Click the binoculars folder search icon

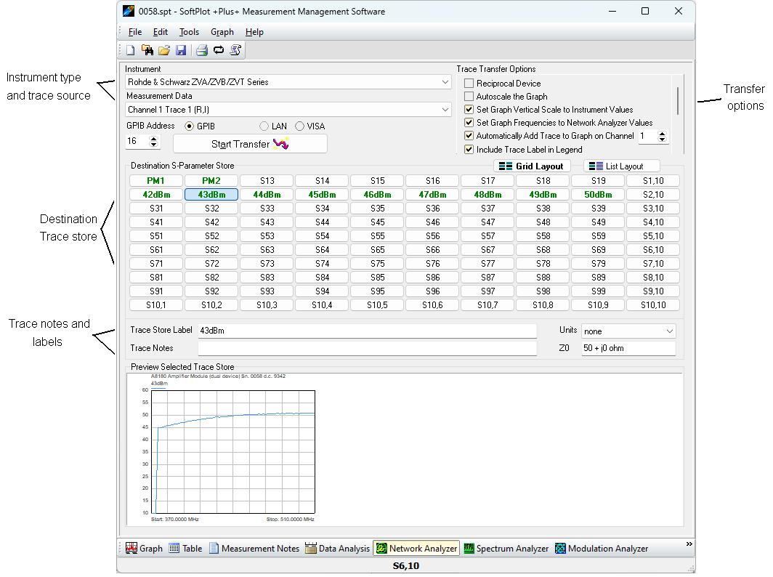pyautogui.click(x=147, y=50)
